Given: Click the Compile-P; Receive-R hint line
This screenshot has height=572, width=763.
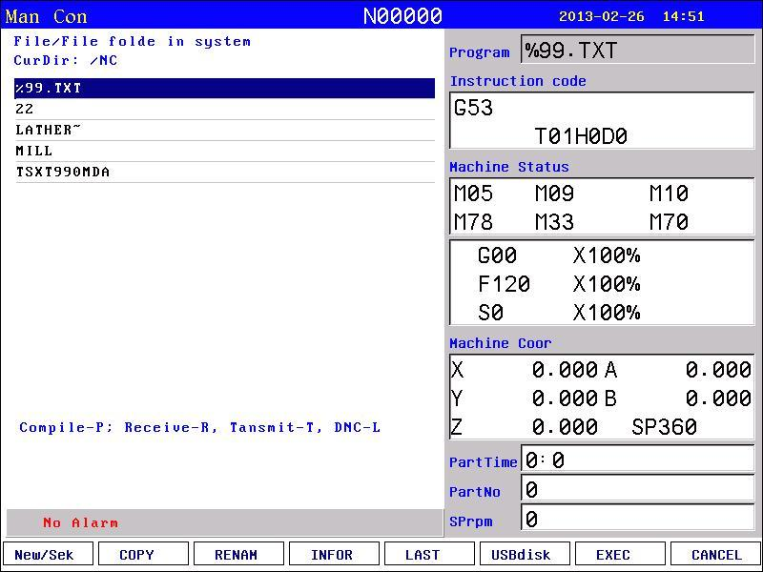Looking at the screenshot, I should (x=199, y=427).
